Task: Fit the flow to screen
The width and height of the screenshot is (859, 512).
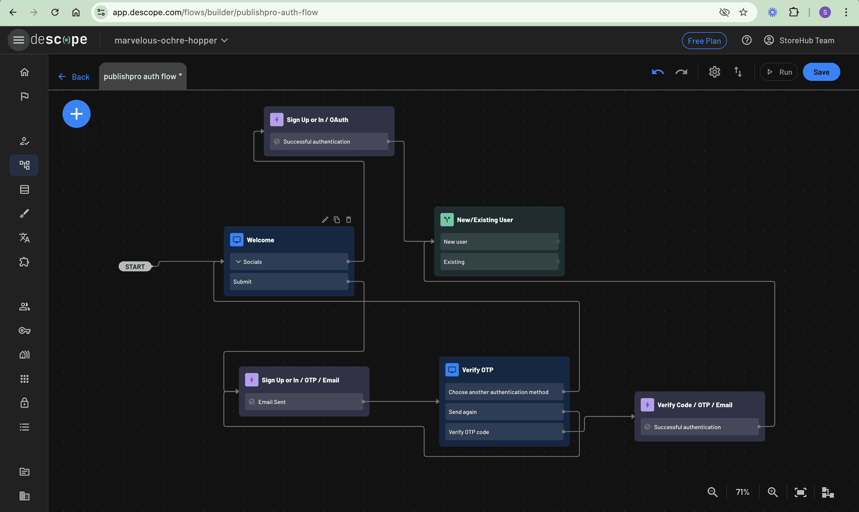Action: (x=800, y=492)
